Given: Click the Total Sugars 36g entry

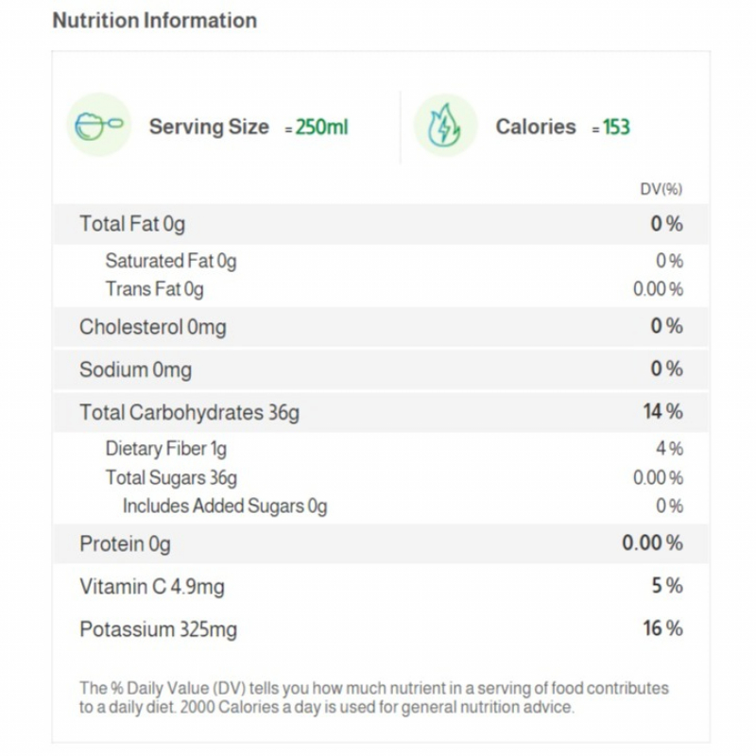Looking at the screenshot, I should tap(171, 477).
